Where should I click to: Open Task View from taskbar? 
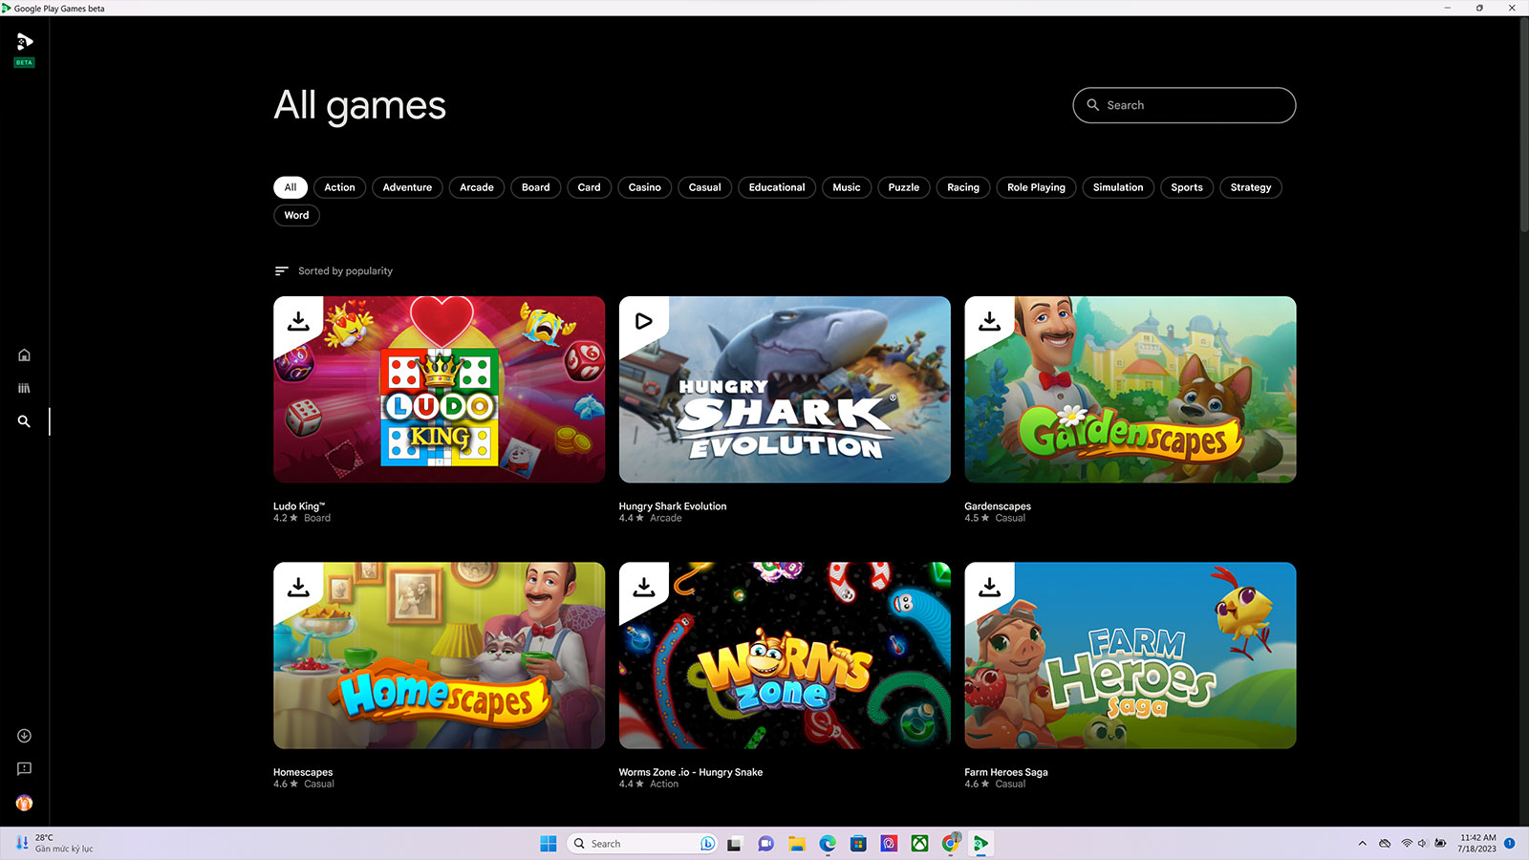coord(734,844)
